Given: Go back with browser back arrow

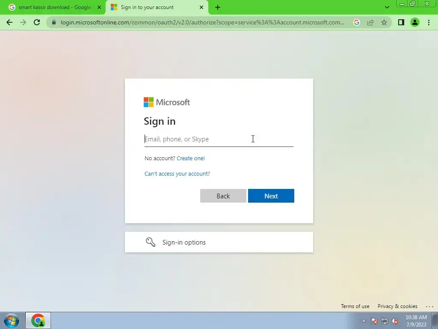Looking at the screenshot, I should pyautogui.click(x=9, y=22).
